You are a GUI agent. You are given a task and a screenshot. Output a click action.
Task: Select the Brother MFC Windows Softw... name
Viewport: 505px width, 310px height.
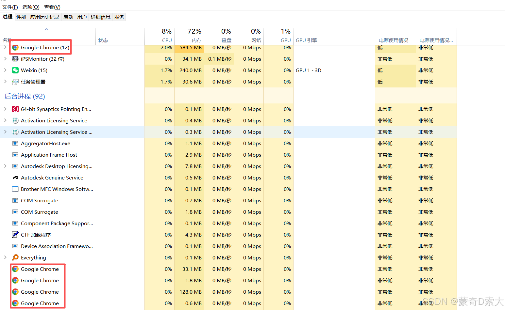pos(57,189)
